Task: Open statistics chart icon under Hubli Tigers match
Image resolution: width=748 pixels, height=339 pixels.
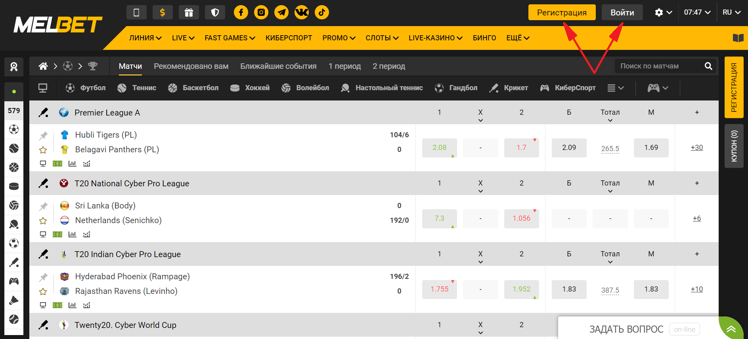Action: click(72, 163)
